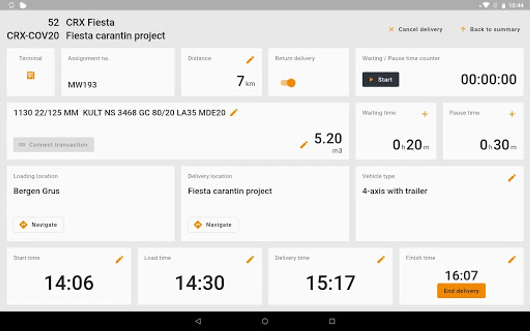Start the Waiting / Pause time counter

(x=380, y=79)
